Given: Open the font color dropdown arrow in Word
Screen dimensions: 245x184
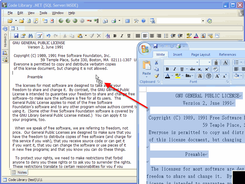Looking at the screenshot, I should coord(172,76).
